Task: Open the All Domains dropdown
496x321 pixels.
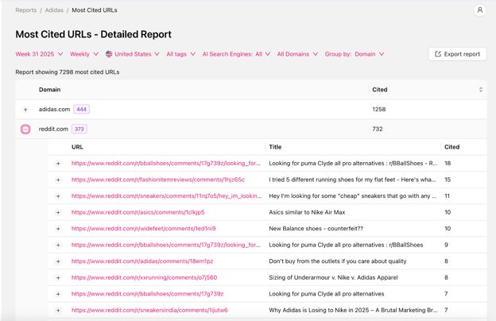Action: [297, 54]
